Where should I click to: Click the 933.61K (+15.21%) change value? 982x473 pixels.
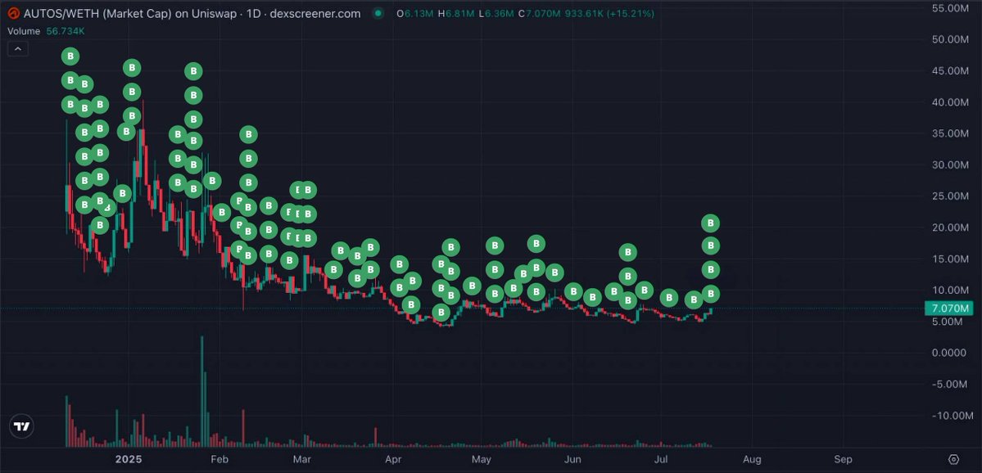609,13
